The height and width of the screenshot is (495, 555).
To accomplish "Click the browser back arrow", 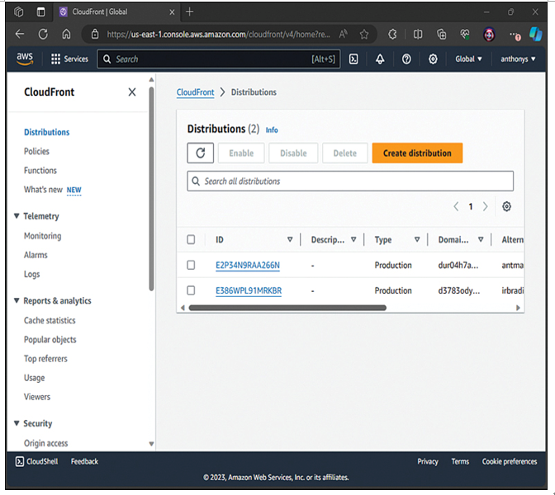I will tap(20, 35).
